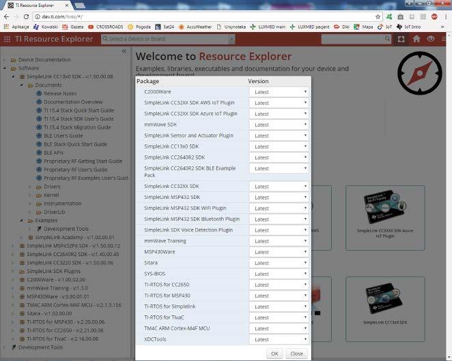The height and width of the screenshot is (361, 452).
Task: Toggle fullscreen icon in TI header
Action: click(401, 39)
